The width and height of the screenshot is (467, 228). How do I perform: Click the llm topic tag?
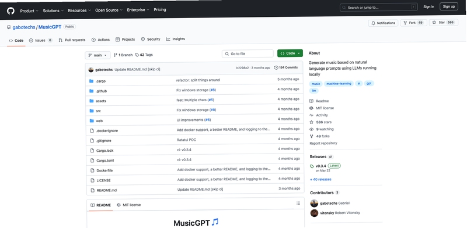click(313, 91)
